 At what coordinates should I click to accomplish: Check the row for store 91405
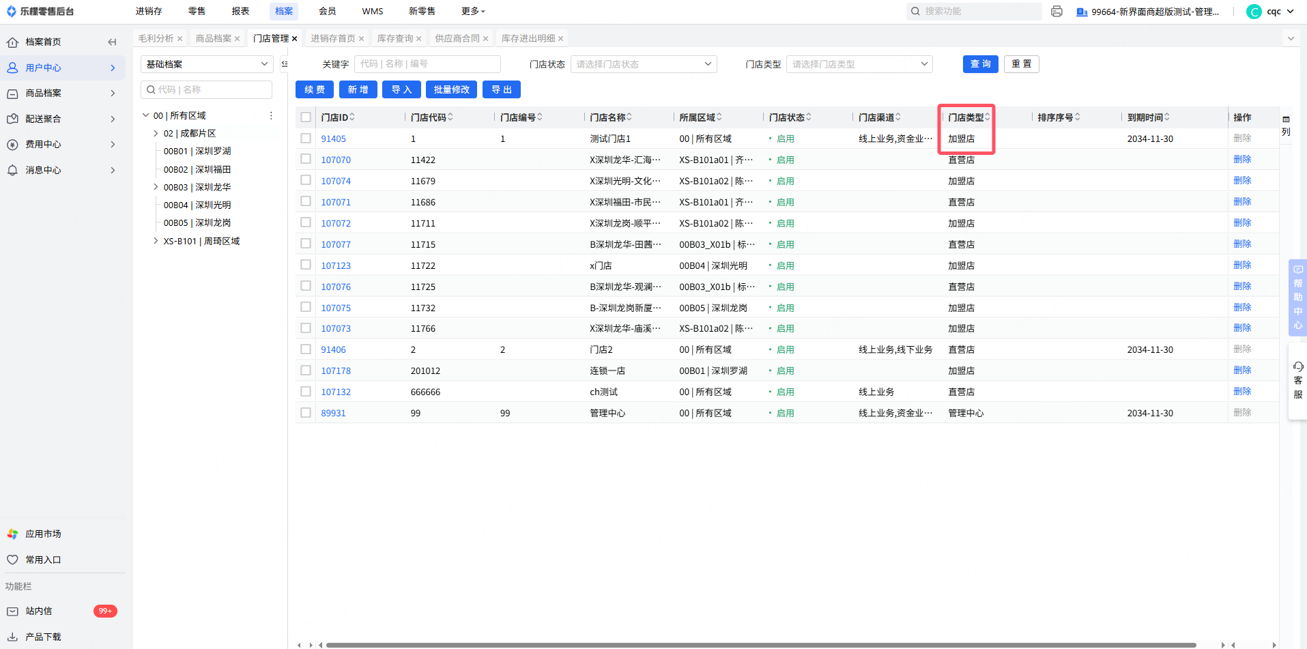pos(306,139)
